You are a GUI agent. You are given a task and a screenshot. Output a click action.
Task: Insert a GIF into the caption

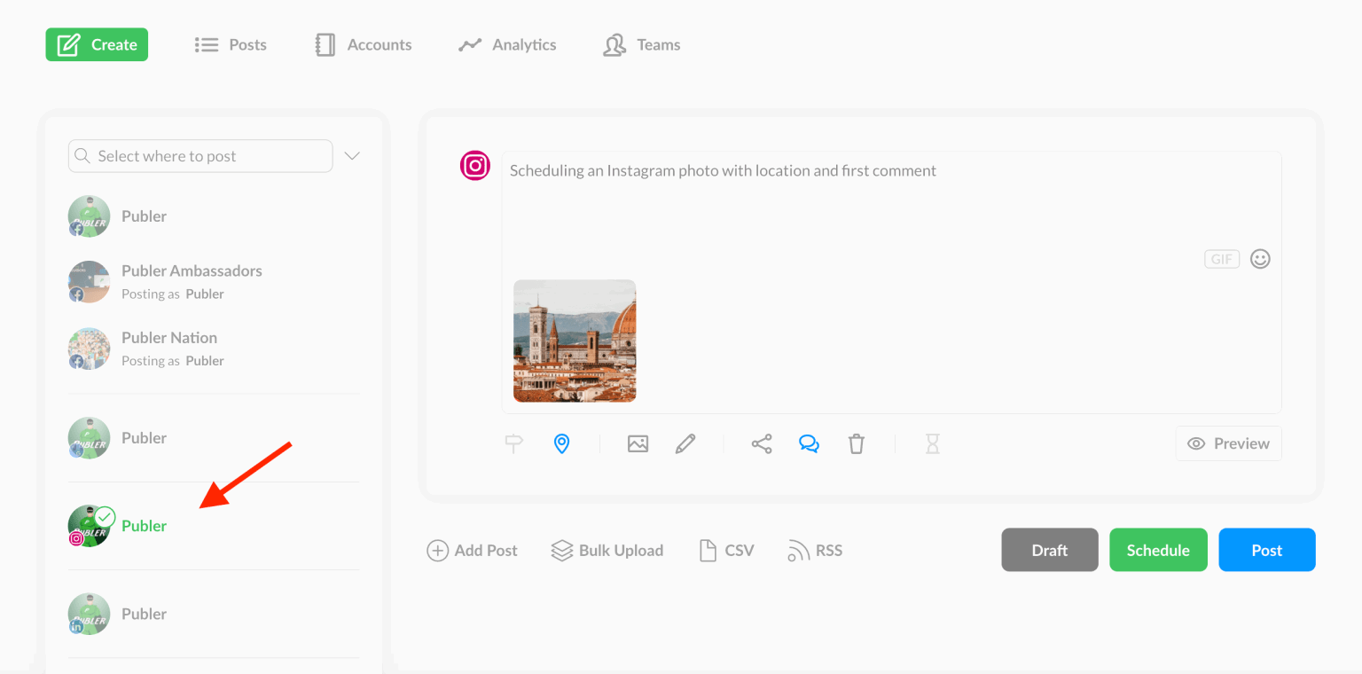click(1221, 258)
